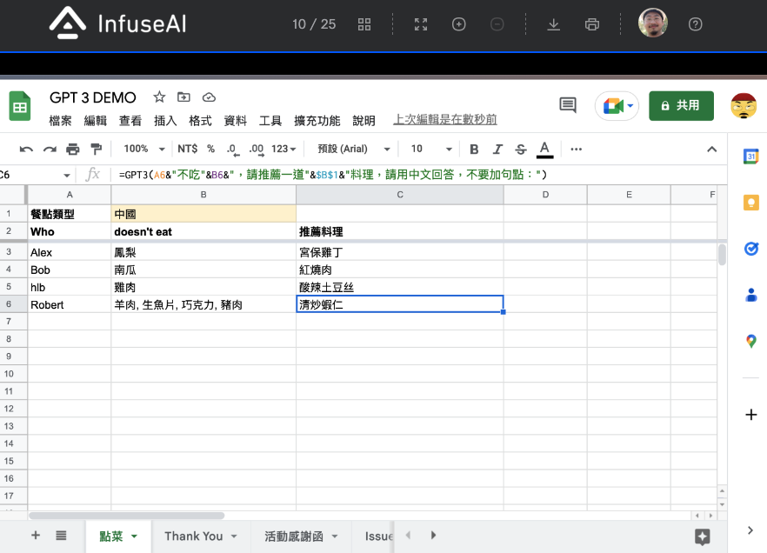Open the text color picker

544,149
